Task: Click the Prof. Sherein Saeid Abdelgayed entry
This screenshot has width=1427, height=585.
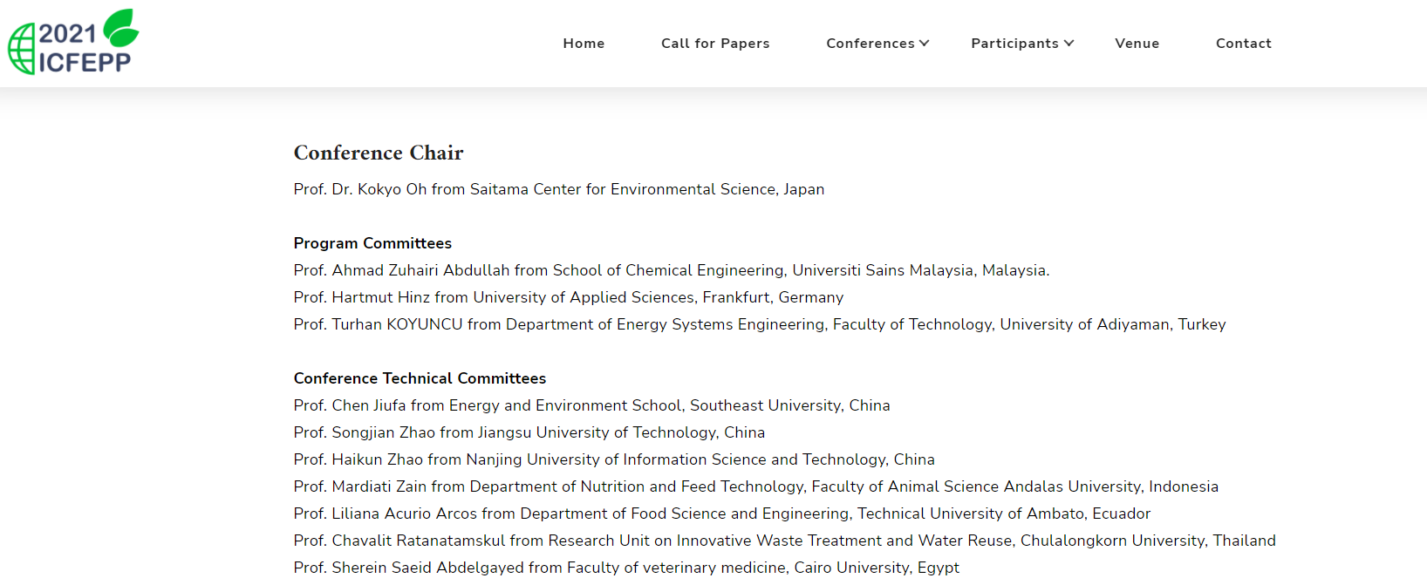Action: pyautogui.click(x=626, y=568)
